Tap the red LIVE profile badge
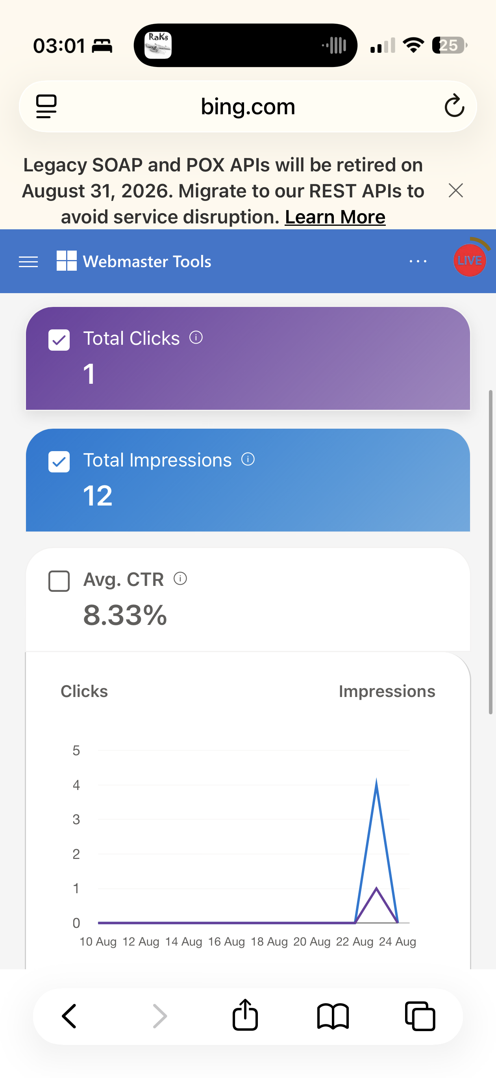Screen dimensions: 496x1078 coord(470,260)
